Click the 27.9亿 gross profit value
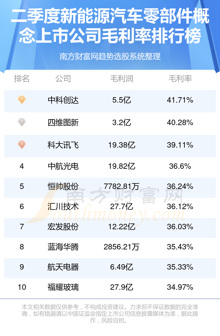 [122, 287]
